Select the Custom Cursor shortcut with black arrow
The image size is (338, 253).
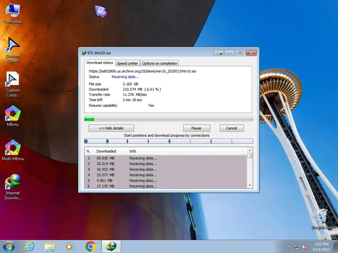(x=13, y=50)
